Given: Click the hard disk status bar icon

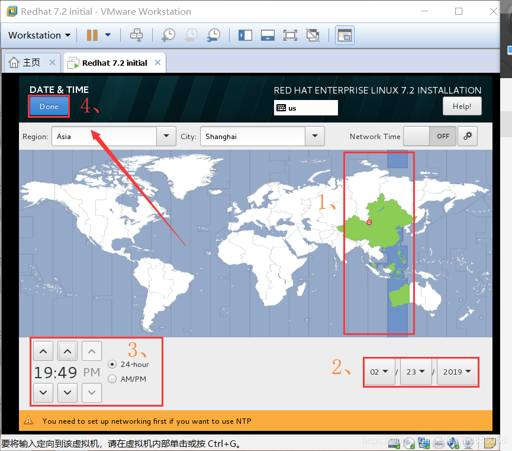Looking at the screenshot, I should (394, 443).
